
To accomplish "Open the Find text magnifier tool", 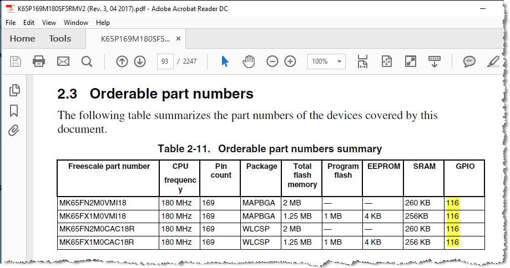I will (87, 61).
